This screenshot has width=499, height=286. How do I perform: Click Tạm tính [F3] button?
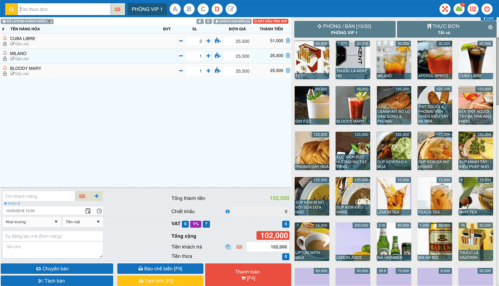coord(160,281)
